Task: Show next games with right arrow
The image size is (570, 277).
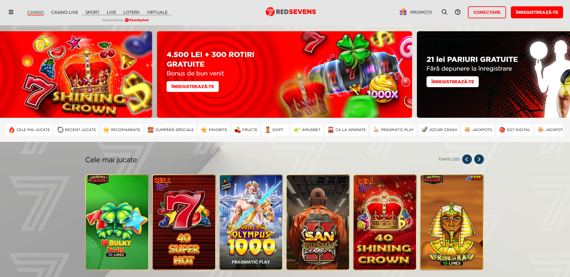Action: (479, 159)
